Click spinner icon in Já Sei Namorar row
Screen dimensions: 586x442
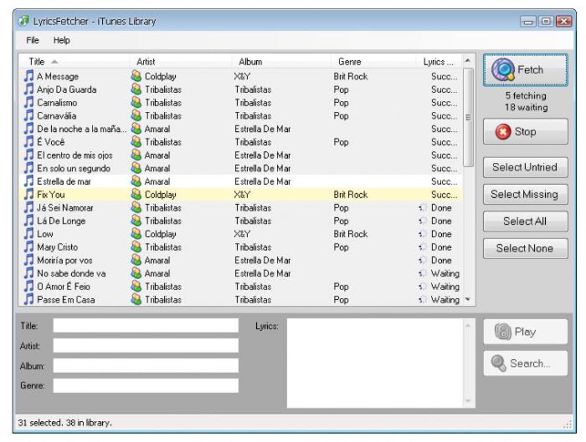tap(423, 208)
